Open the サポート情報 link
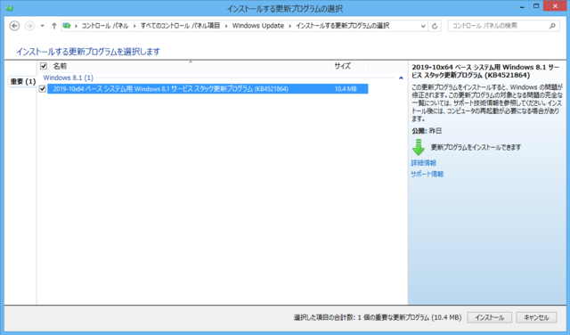Image resolution: width=570 pixels, height=335 pixels. click(427, 174)
